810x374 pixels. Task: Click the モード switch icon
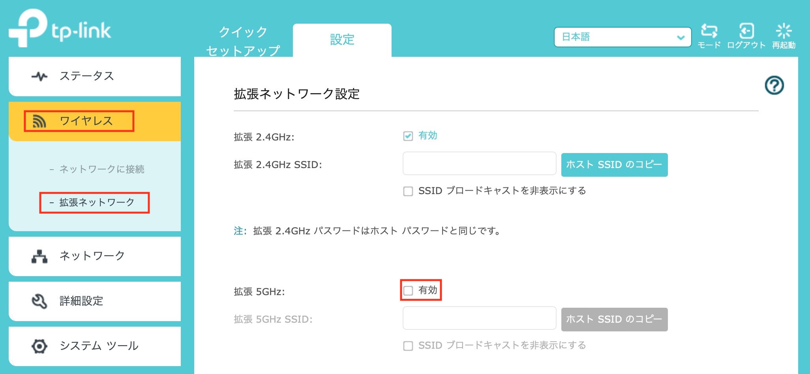point(709,31)
